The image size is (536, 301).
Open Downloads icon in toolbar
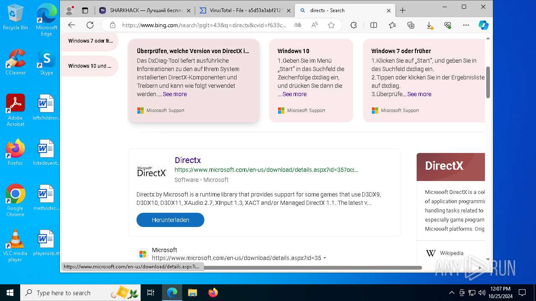coord(430,25)
